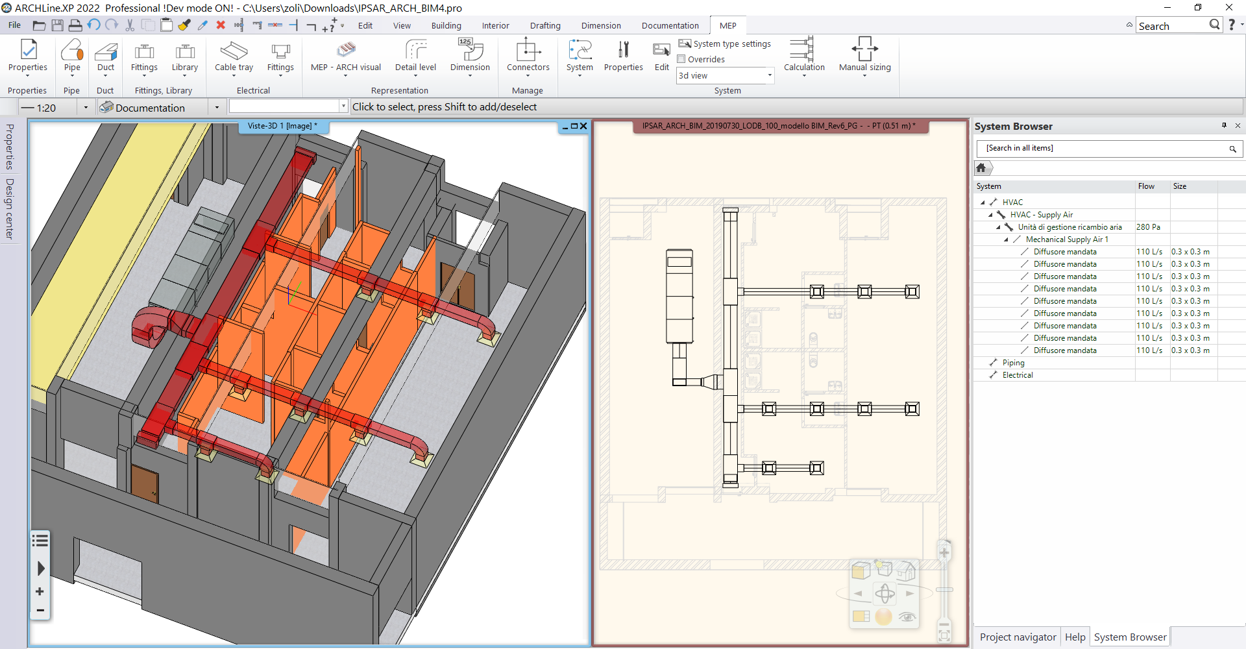
Task: Open the Documentation layer dropdown
Action: tap(217, 108)
